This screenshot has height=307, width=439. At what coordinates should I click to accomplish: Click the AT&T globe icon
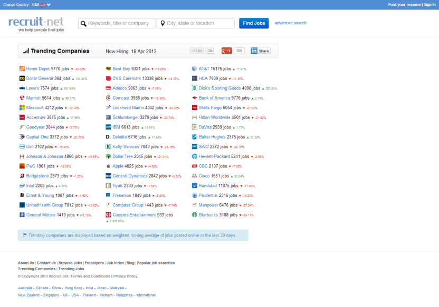[194, 68]
